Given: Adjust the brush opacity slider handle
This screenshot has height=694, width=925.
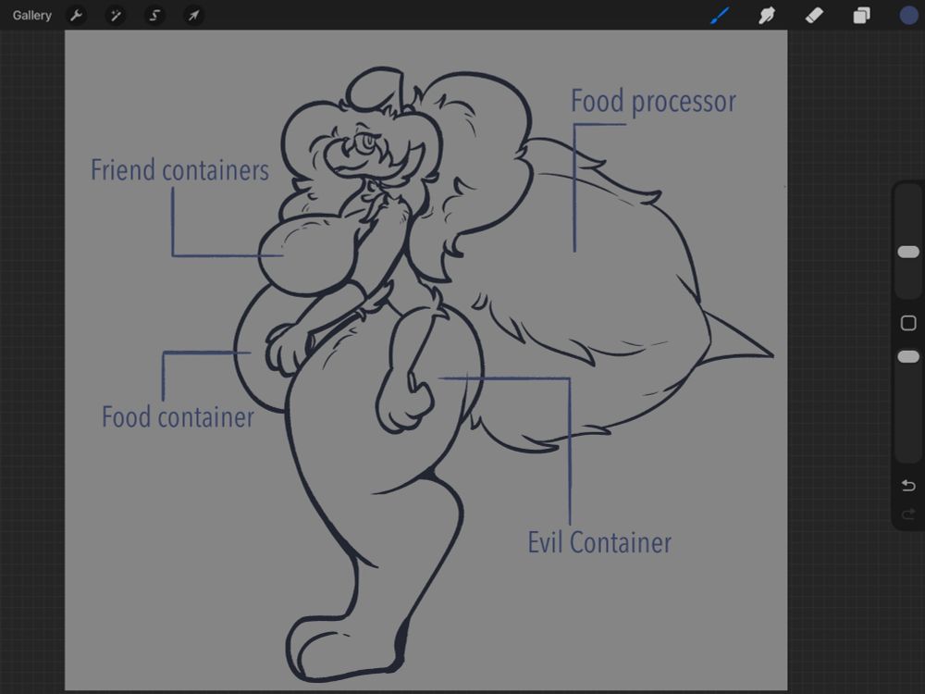Looking at the screenshot, I should pyautogui.click(x=908, y=356).
